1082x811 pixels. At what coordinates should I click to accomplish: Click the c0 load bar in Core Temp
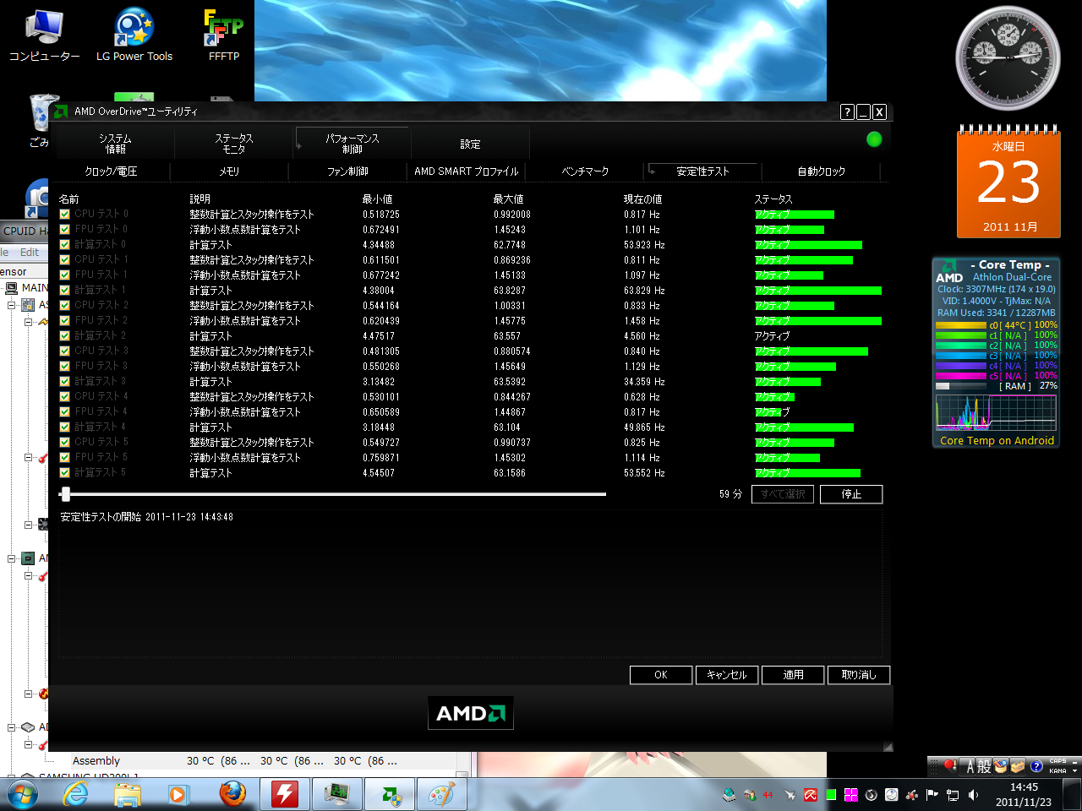[961, 325]
